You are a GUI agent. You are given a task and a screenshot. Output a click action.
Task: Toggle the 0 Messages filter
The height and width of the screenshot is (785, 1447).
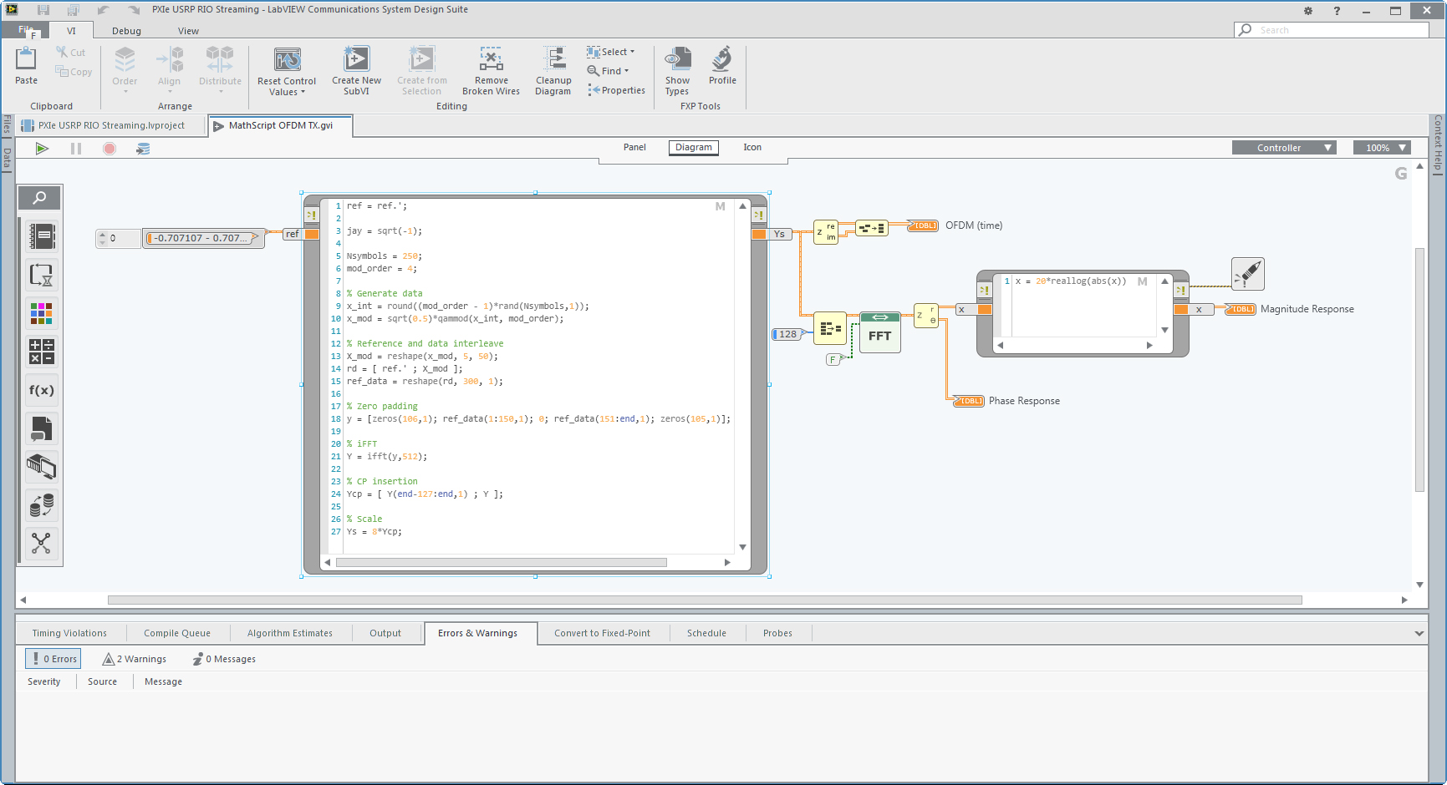tap(224, 659)
